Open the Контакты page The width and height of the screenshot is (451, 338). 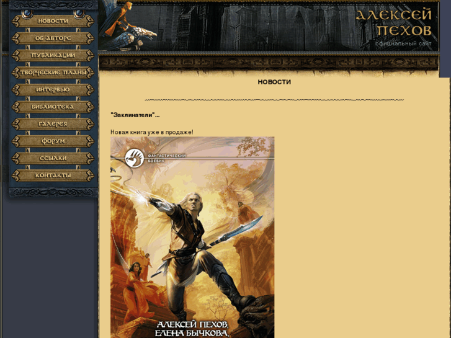pyautogui.click(x=53, y=176)
